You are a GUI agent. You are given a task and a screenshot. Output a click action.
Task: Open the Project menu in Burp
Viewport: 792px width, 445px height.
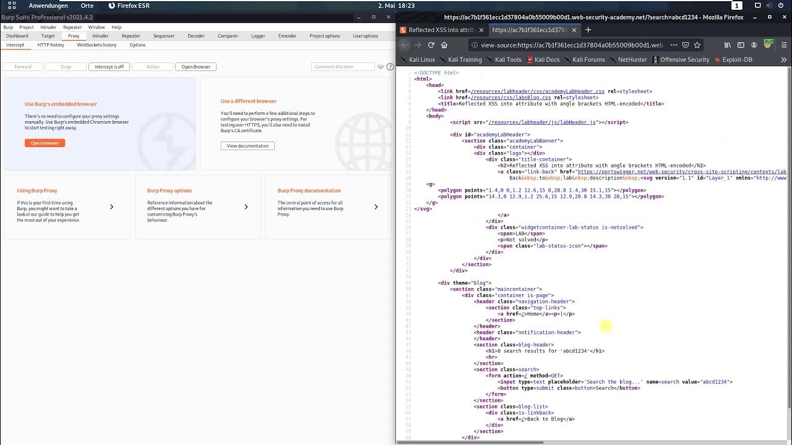[x=27, y=27]
